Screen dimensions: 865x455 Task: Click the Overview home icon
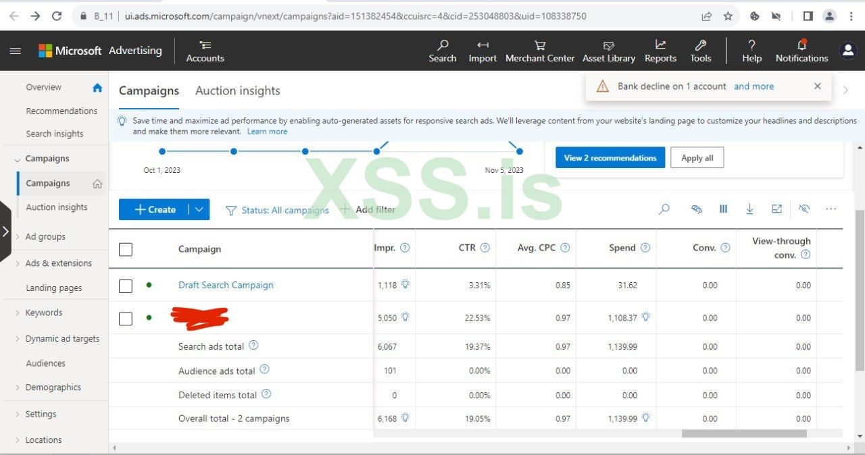coord(97,87)
